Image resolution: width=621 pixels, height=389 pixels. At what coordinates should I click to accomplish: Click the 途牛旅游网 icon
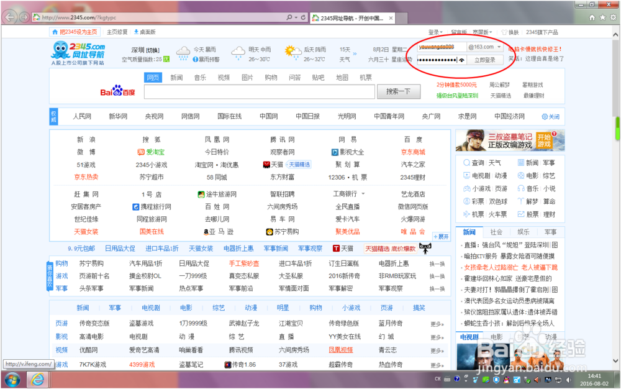tap(201, 194)
